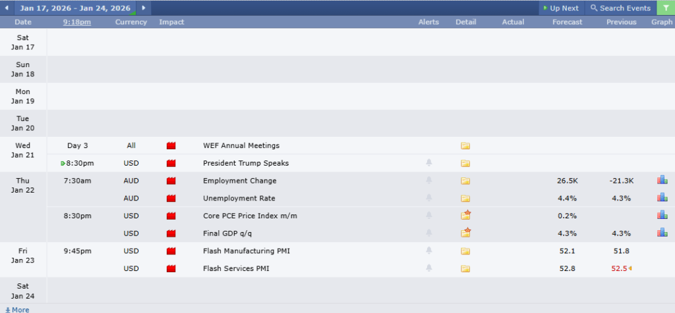The width and height of the screenshot is (675, 313).
Task: Toggle alert bell for President Trump Speaks
Action: (429, 163)
